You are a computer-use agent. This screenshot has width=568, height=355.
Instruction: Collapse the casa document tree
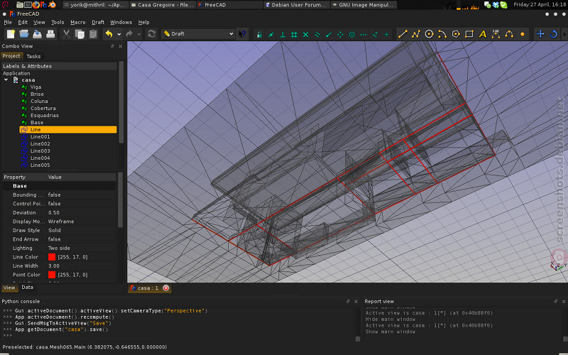click(x=6, y=80)
